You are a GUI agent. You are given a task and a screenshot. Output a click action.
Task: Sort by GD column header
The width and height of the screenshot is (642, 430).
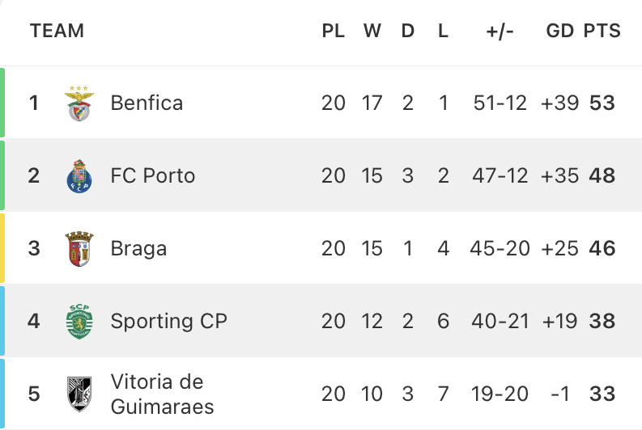(x=559, y=31)
